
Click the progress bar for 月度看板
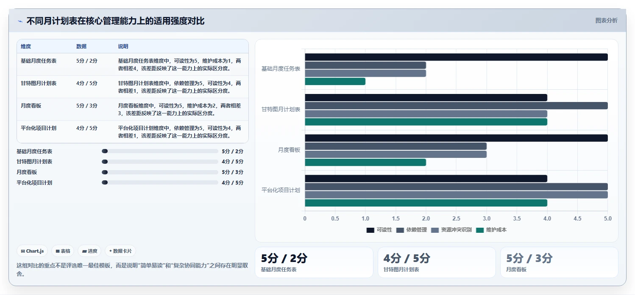point(160,172)
